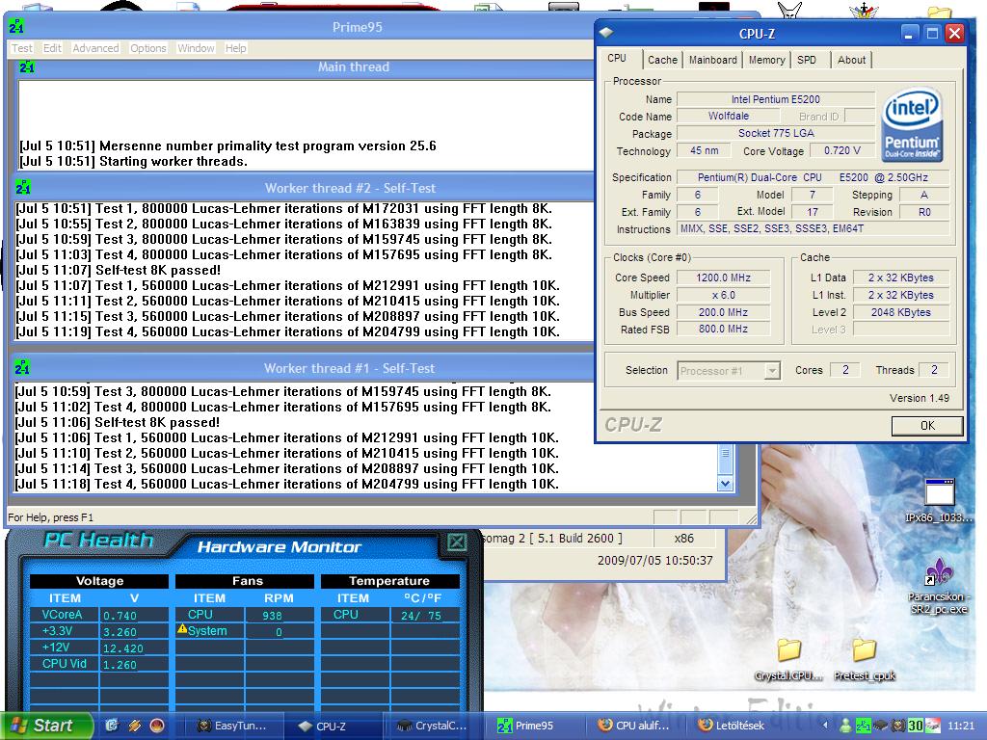The image size is (987, 740).
Task: Open Prime95 Test menu
Action: click(x=21, y=48)
